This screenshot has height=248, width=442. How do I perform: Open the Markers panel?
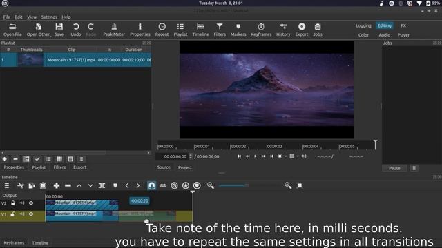238,30
